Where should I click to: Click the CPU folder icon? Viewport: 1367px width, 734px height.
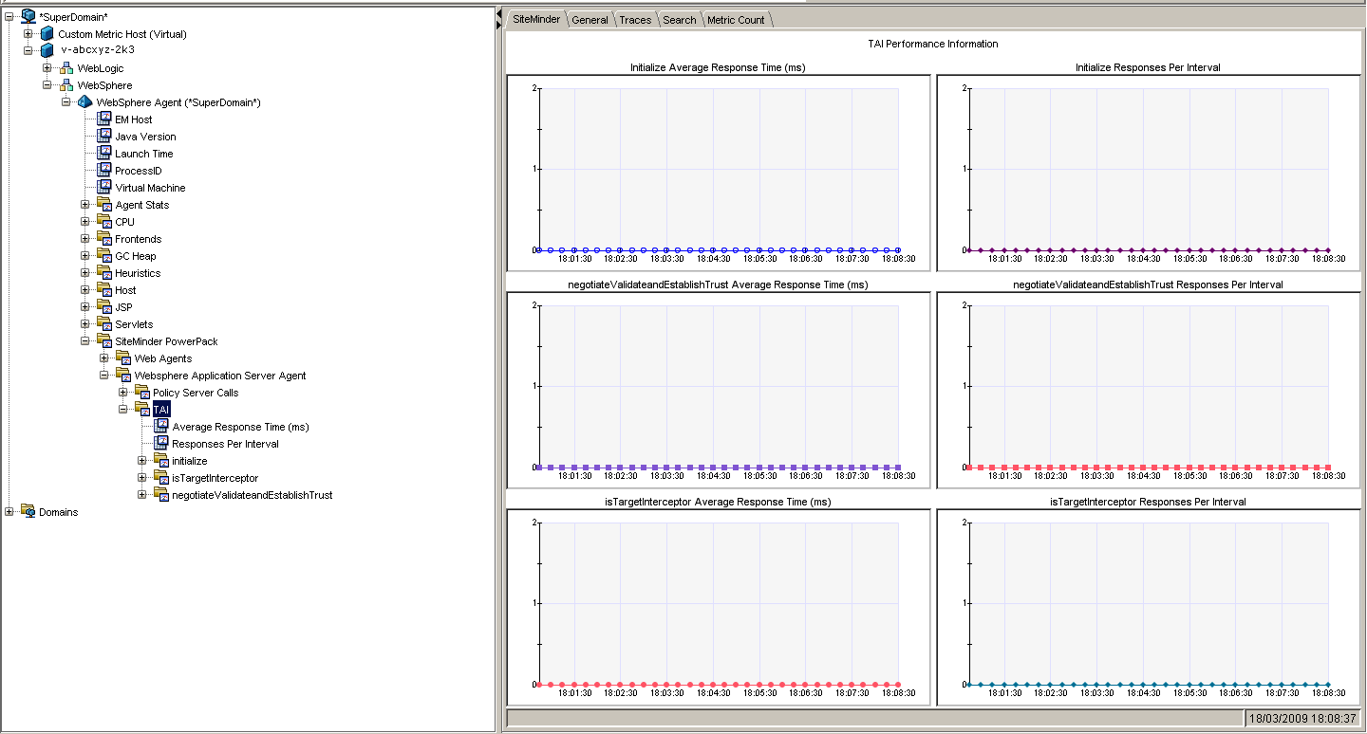[x=104, y=221]
